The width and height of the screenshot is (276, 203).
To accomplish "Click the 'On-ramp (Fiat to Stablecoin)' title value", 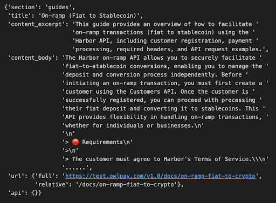I will pyautogui.click(x=89, y=16).
